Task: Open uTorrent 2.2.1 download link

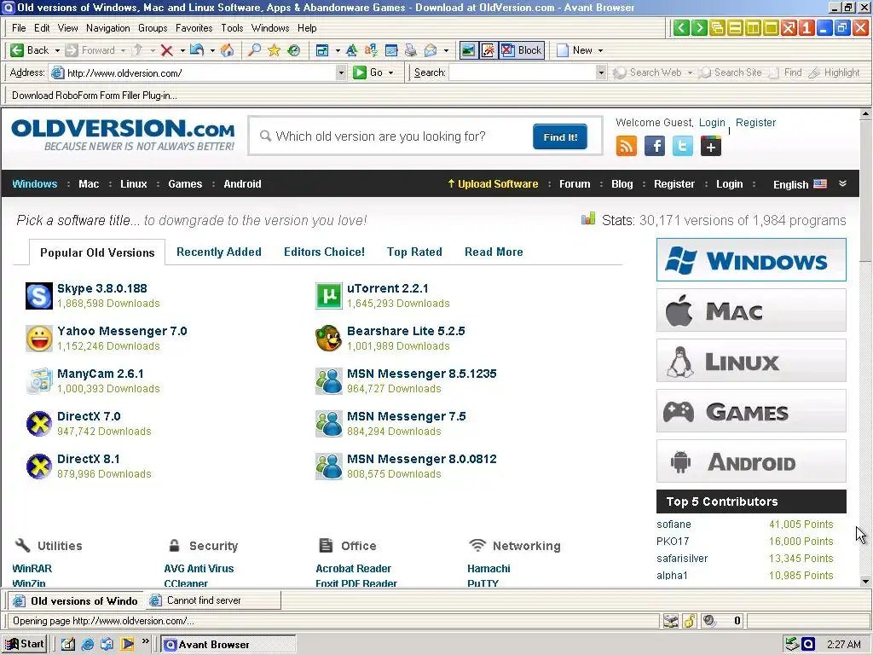Action: [x=388, y=288]
